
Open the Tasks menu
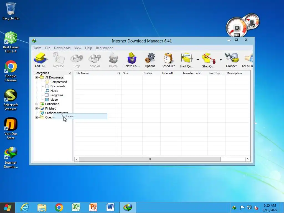37,48
